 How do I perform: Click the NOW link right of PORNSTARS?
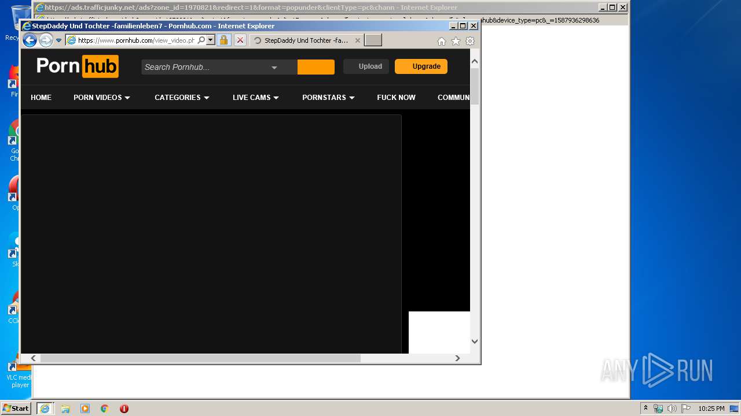point(396,98)
